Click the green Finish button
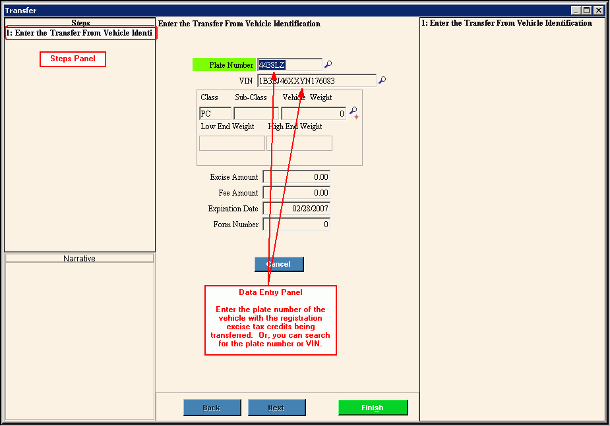Image resolution: width=610 pixels, height=426 pixels. pos(373,408)
